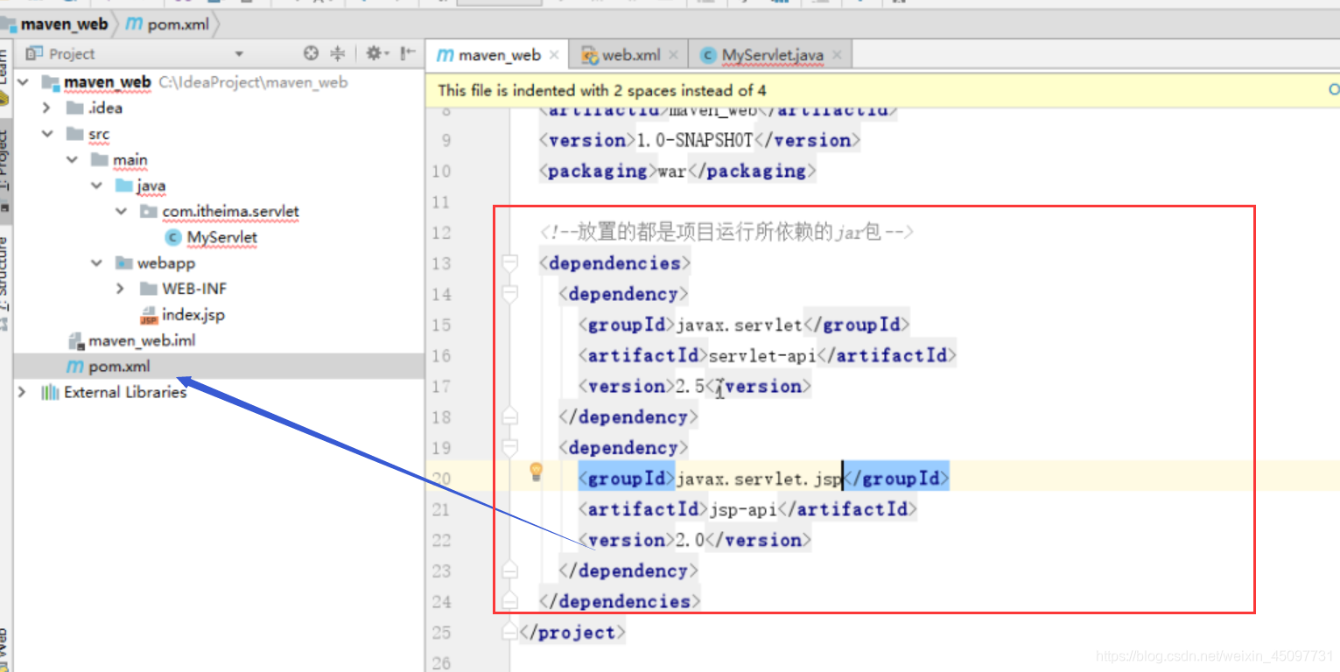Collapse the java folder node

tap(95, 185)
